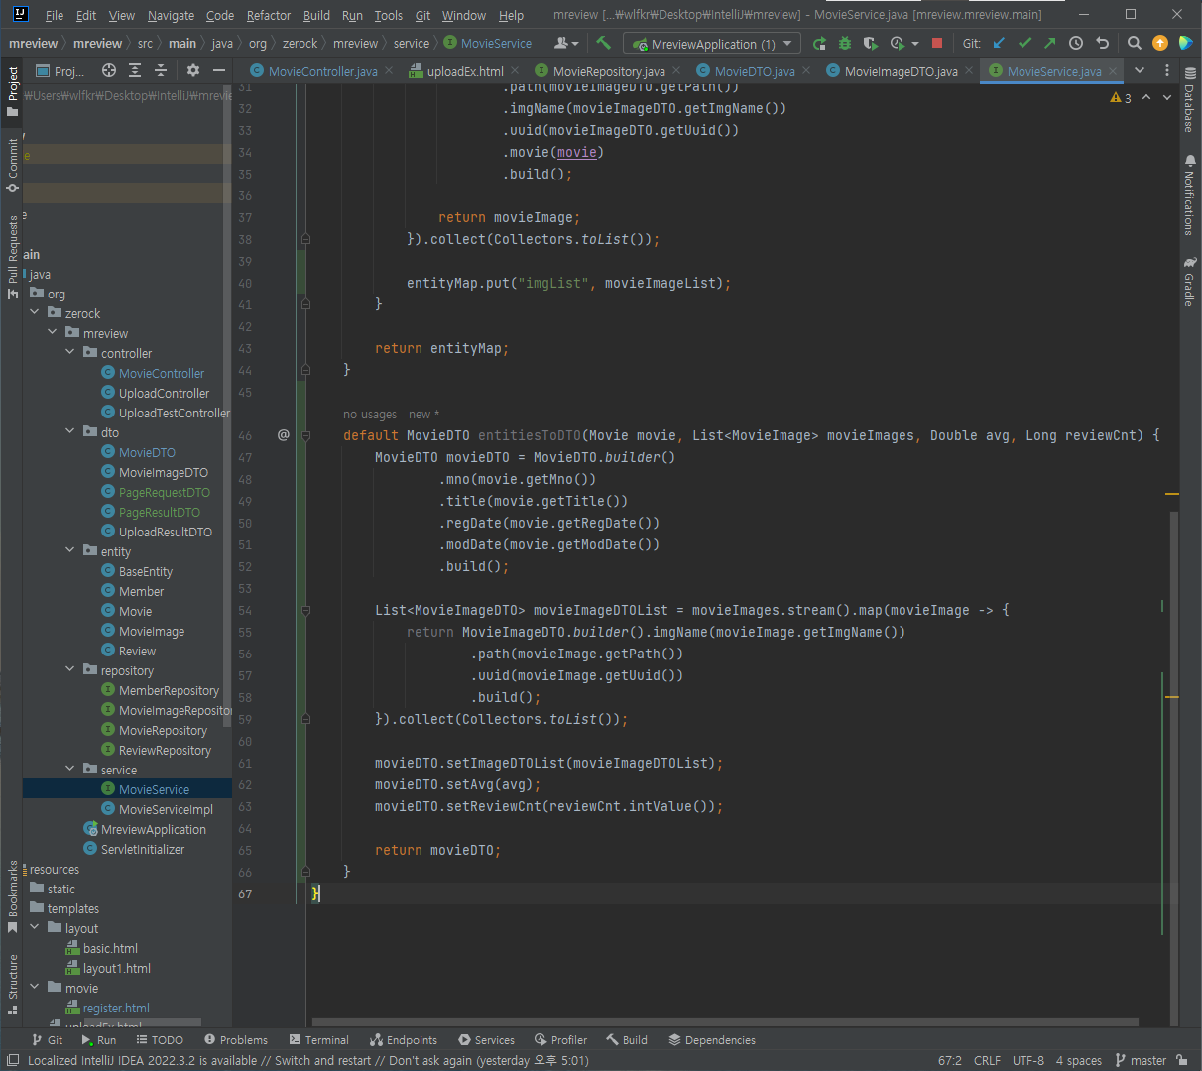This screenshot has width=1202, height=1071.
Task: Switch to MovieRepository.java tab
Action: point(609,71)
